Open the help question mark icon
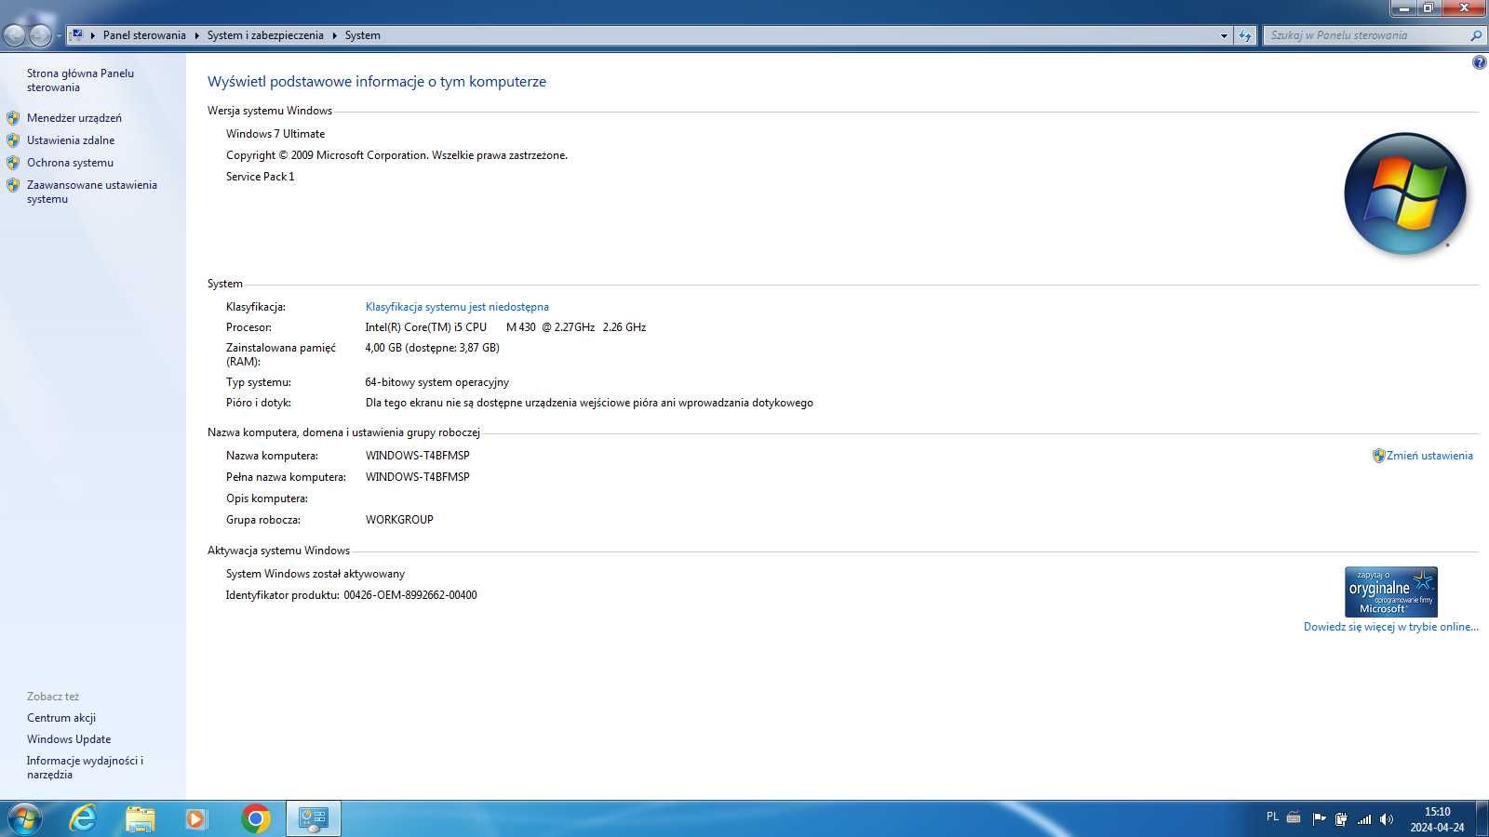 pos(1479,62)
